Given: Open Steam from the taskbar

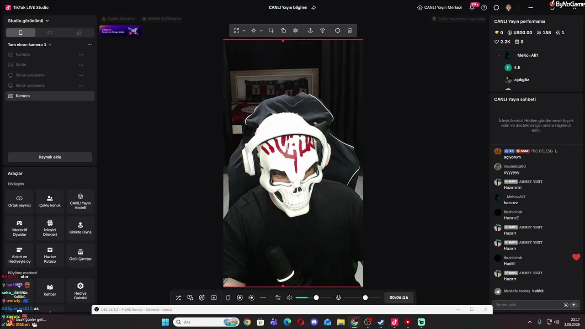Looking at the screenshot, I should [x=381, y=322].
